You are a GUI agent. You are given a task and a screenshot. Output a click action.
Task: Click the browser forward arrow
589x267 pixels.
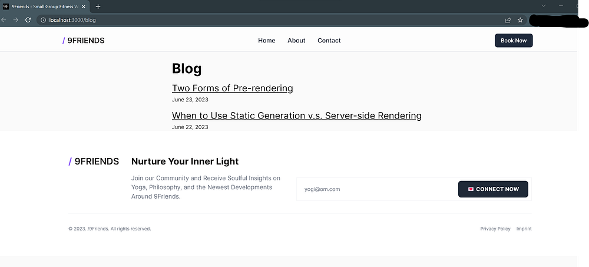coord(16,20)
